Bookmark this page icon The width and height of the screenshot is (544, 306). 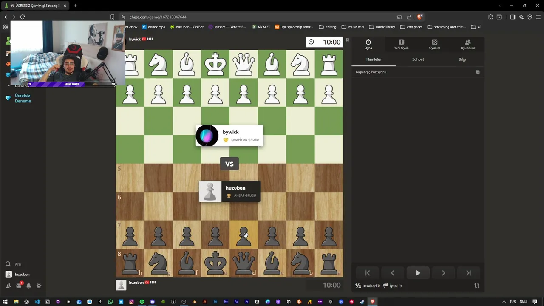[112, 17]
